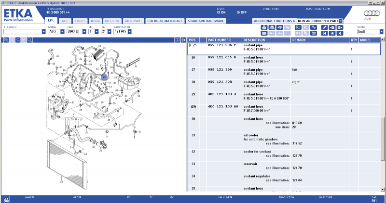Viewport: 386px width, 204px height.
Task: Click the zoom area magnifier icon
Action: (18, 40)
